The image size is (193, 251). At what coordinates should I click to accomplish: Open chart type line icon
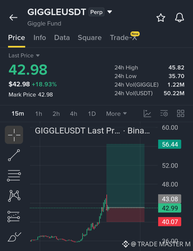(x=147, y=114)
